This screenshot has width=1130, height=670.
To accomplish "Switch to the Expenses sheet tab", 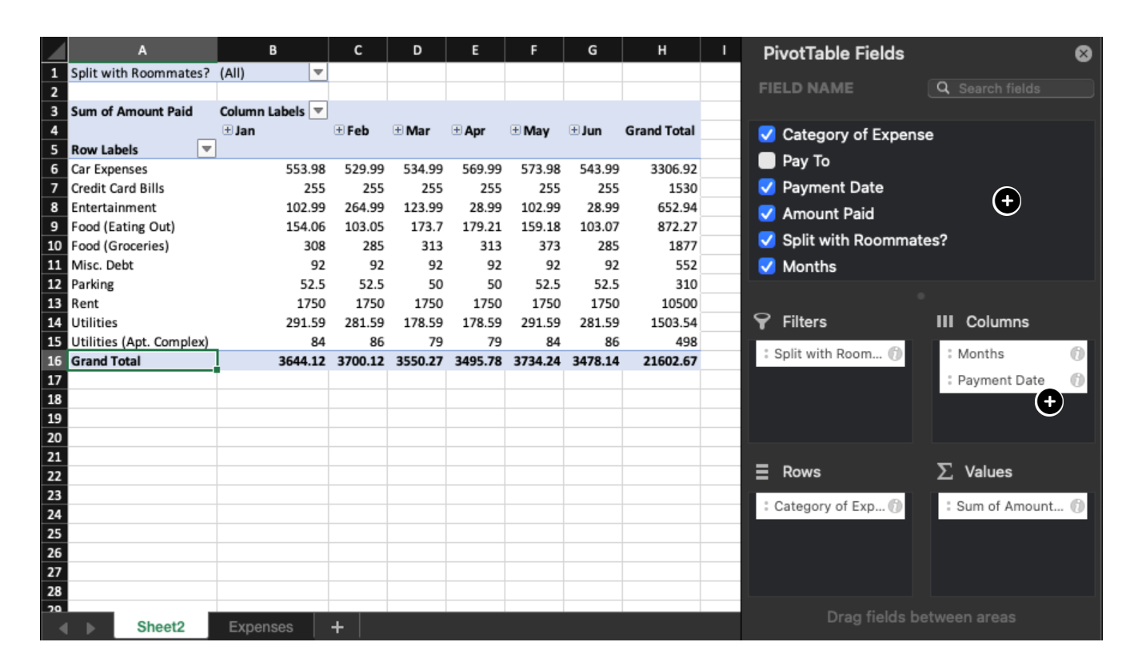I will point(261,627).
